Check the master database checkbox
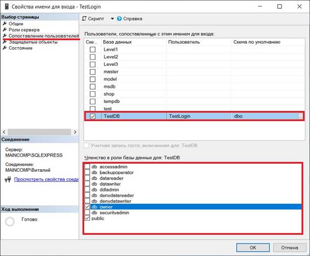Screen dimensions: 310x256 pos(93,72)
